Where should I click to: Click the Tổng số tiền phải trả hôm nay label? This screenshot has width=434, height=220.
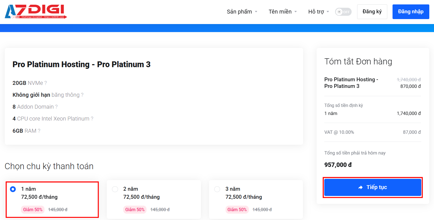pos(355,153)
